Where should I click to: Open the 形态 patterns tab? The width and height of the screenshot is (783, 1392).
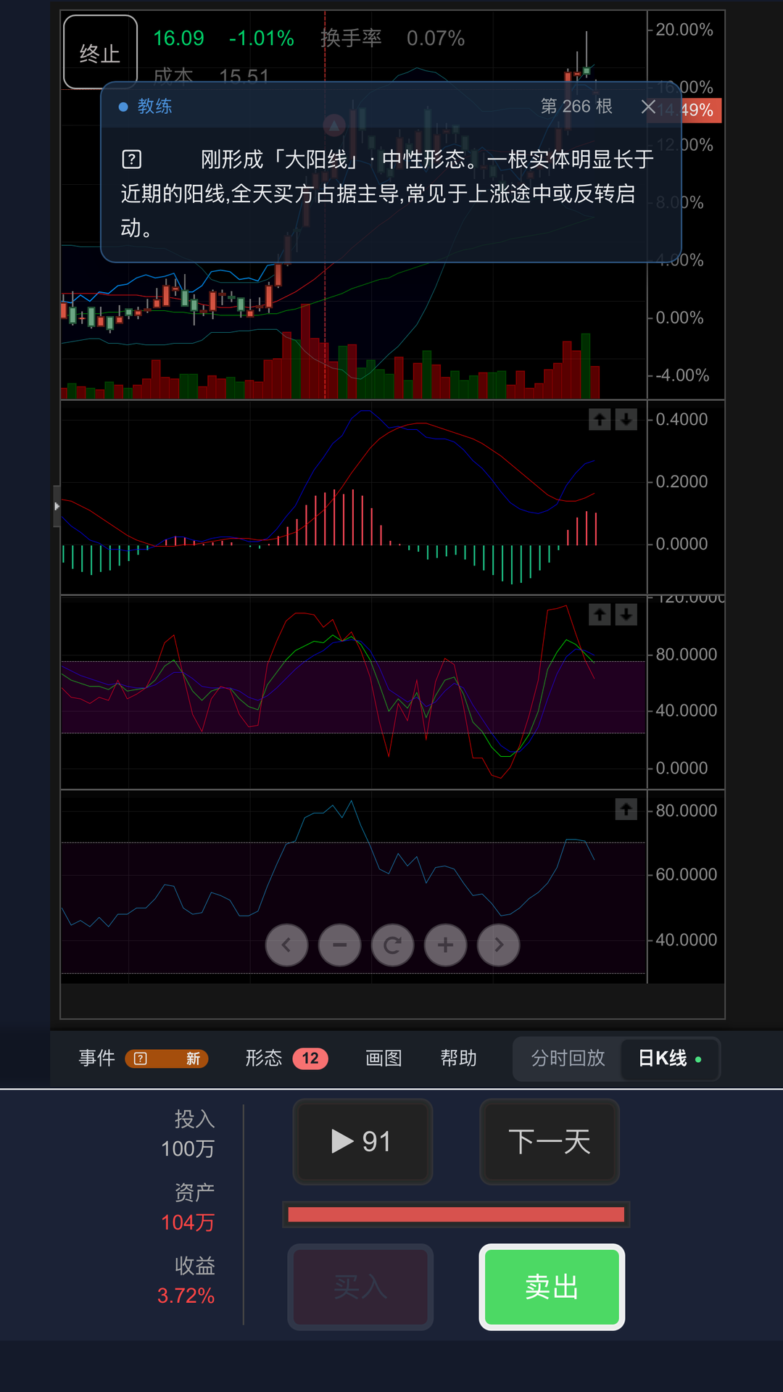[264, 1058]
